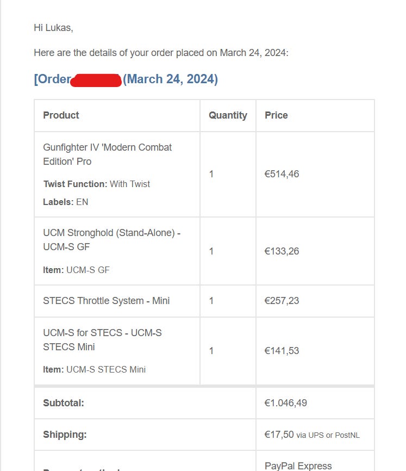Click the redacted order number in heading
The height and width of the screenshot is (471, 406).
coord(96,80)
